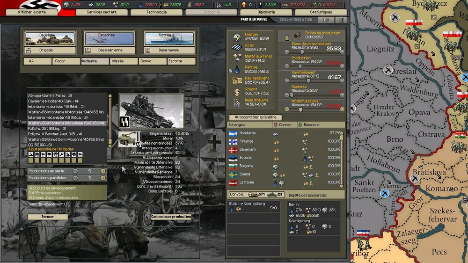Click the Argent dollar icon
Viewport: 468px width, 263px height.
(237, 92)
